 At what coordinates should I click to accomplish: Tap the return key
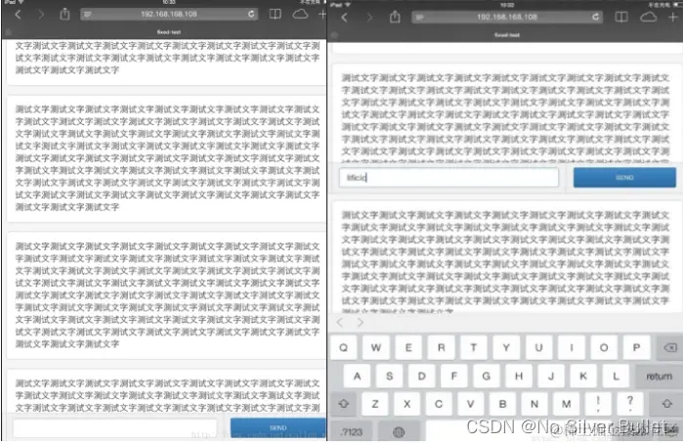(x=659, y=376)
